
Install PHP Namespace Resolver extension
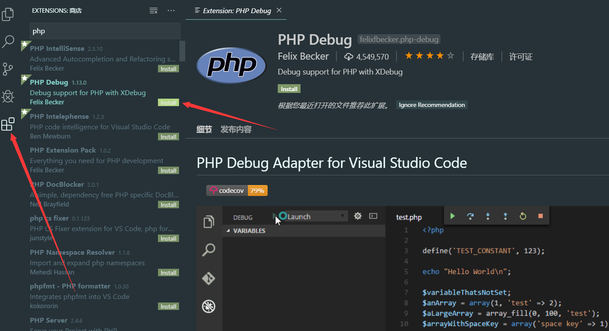click(168, 273)
